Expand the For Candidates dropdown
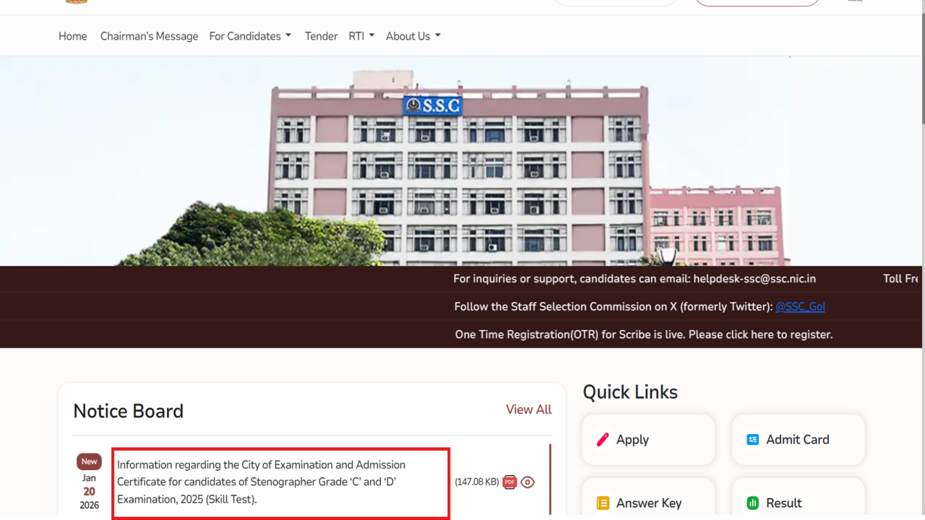This screenshot has height=520, width=925. click(x=250, y=36)
